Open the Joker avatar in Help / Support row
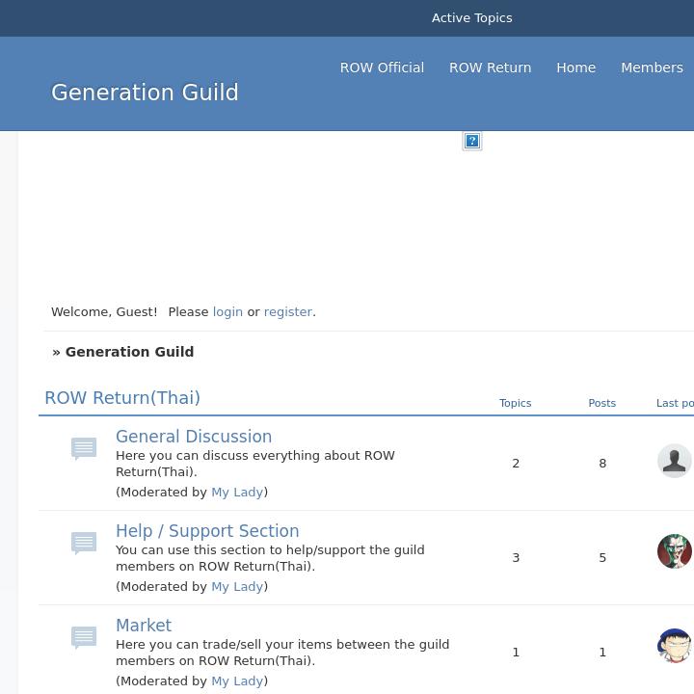The width and height of the screenshot is (694, 694). pyautogui.click(x=674, y=551)
